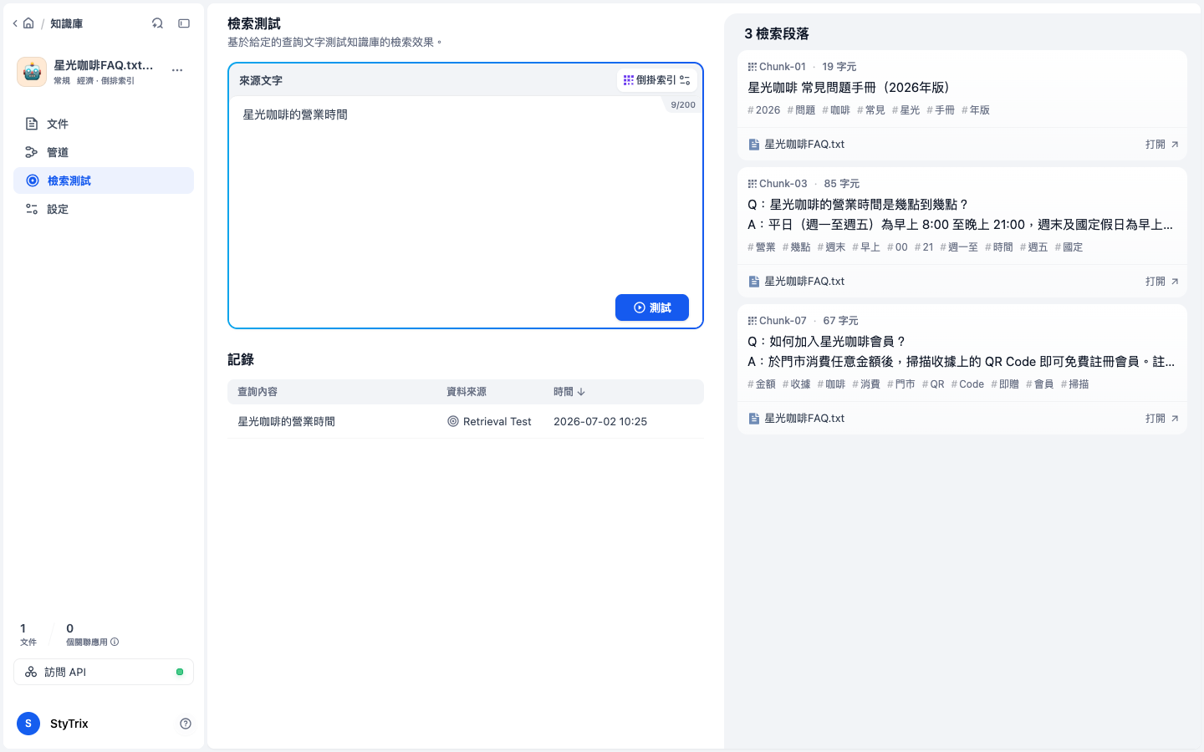Open the 訪問 API button

[104, 672]
